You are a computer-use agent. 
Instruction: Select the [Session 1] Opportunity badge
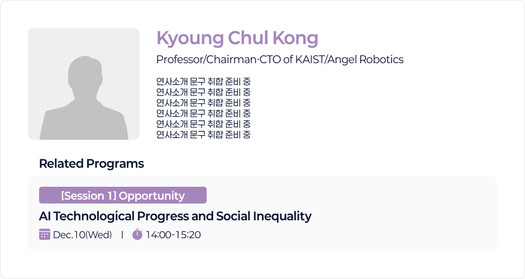123,195
